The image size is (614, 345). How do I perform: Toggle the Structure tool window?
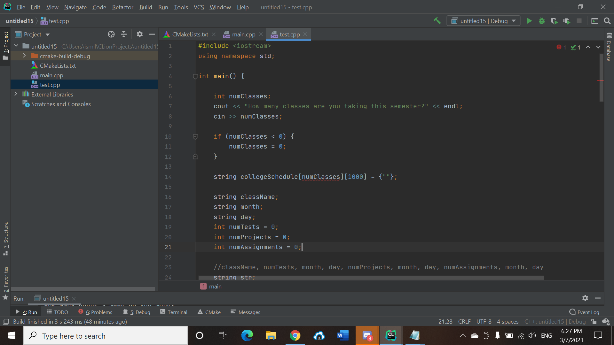tap(6, 238)
